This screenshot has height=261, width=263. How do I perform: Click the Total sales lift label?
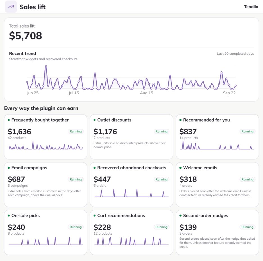[22, 26]
